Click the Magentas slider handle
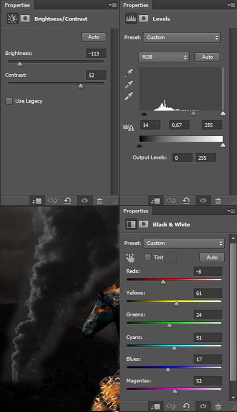Viewport: 237px width, 412px height. pos(175,391)
